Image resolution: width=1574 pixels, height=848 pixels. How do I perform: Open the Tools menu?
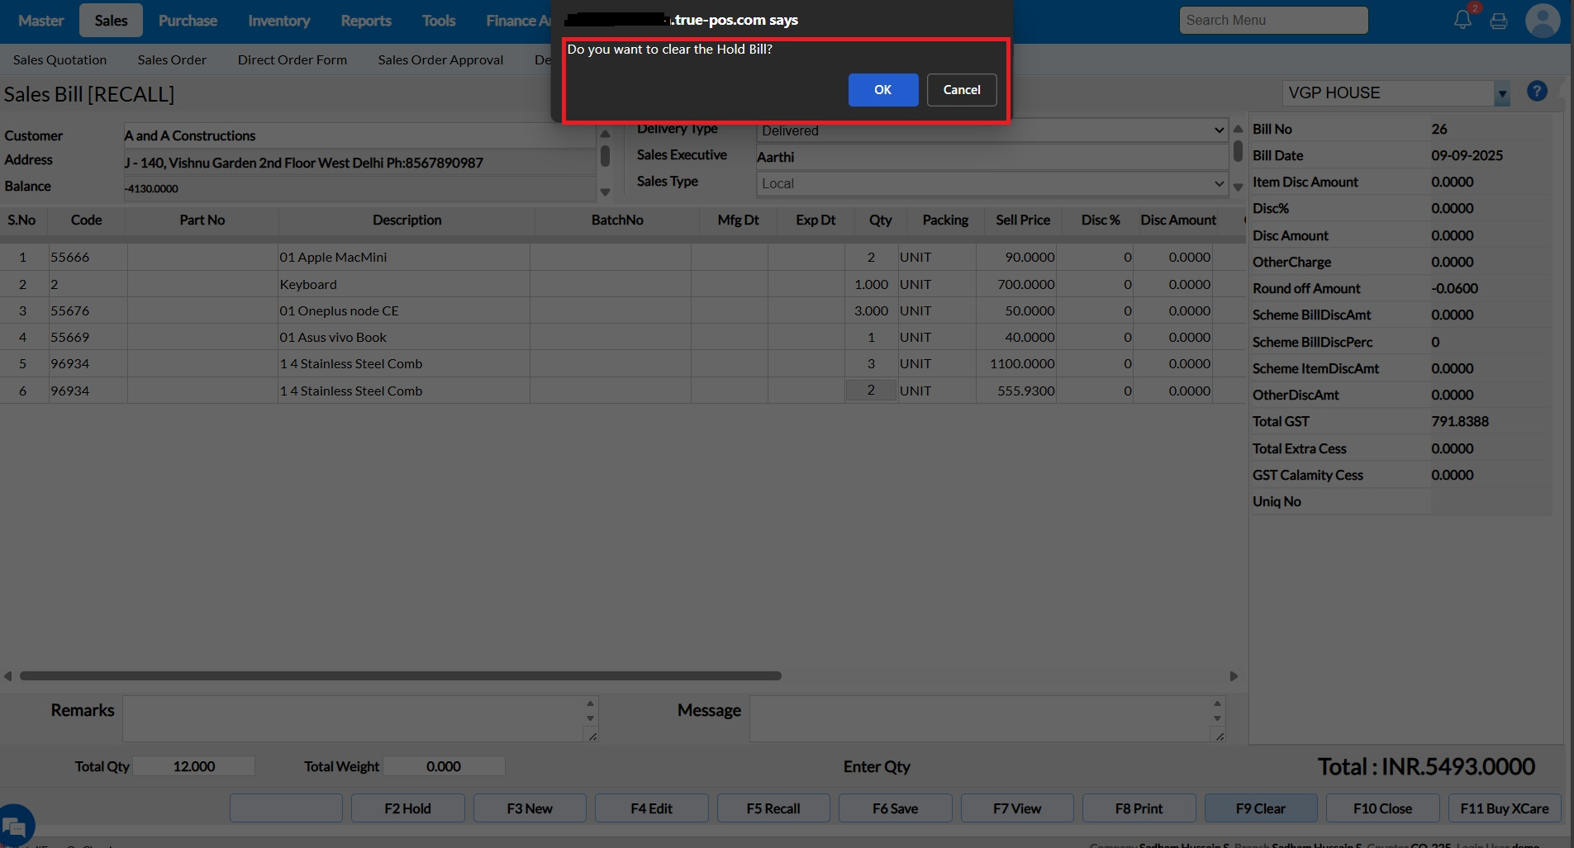(x=439, y=21)
